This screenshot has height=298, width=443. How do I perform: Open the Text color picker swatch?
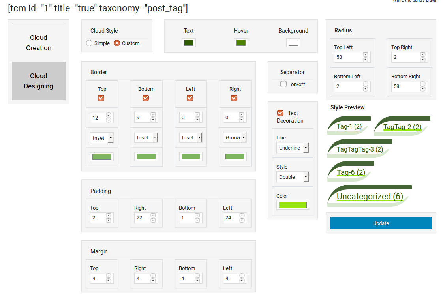(x=189, y=43)
